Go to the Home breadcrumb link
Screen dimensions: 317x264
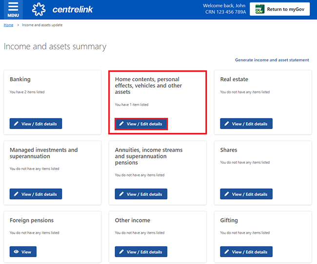coord(8,25)
